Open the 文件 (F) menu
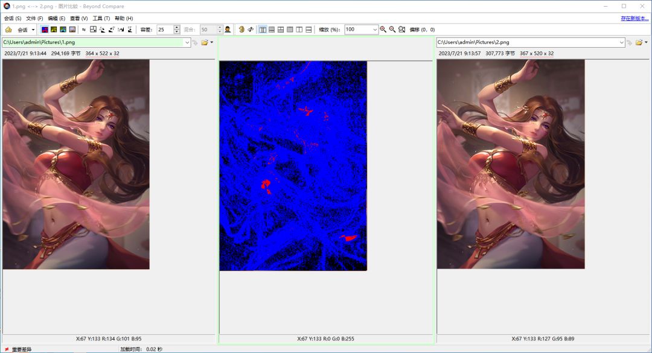 click(x=34, y=18)
